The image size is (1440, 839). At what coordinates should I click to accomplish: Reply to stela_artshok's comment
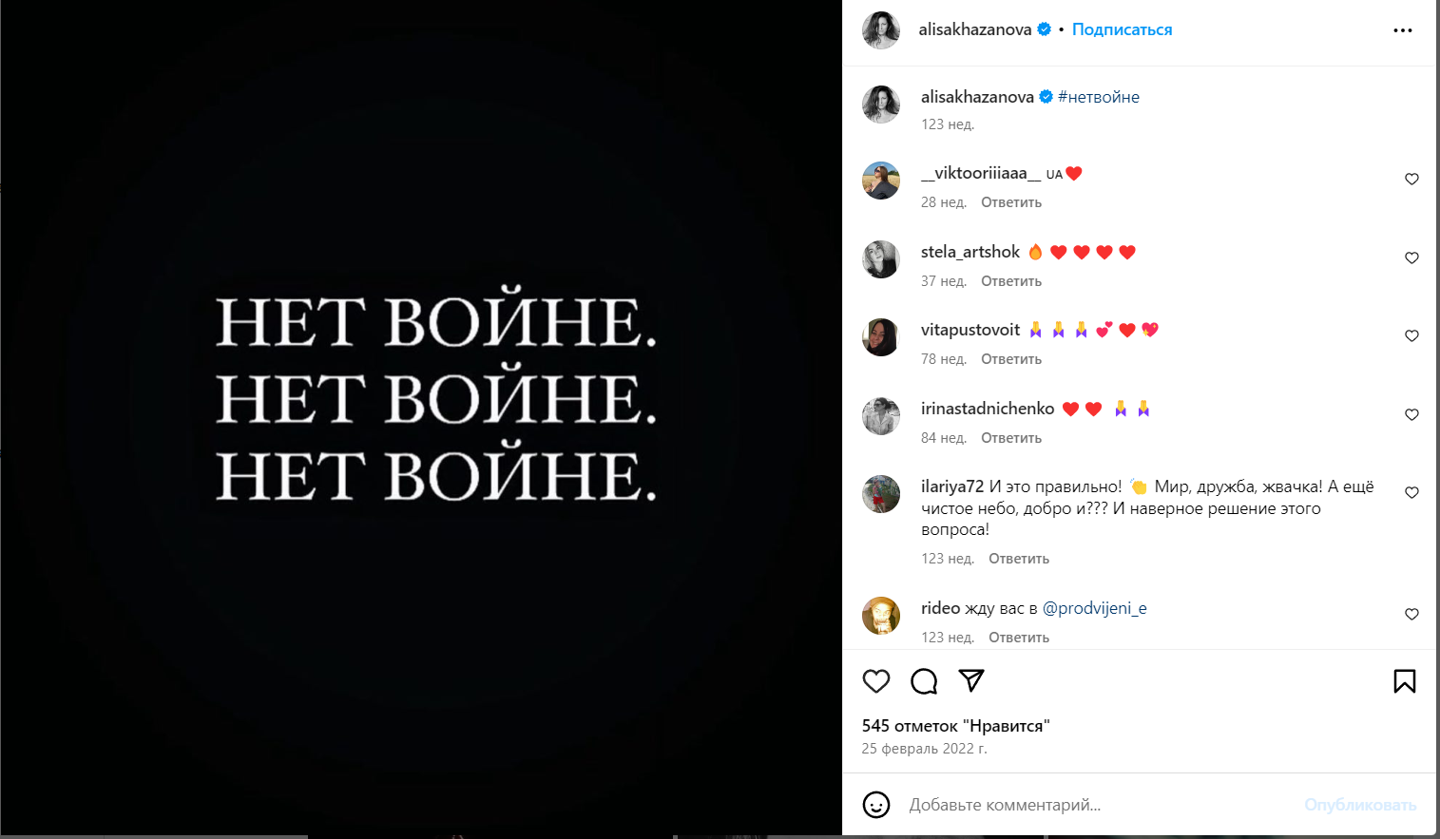pyautogui.click(x=1011, y=281)
